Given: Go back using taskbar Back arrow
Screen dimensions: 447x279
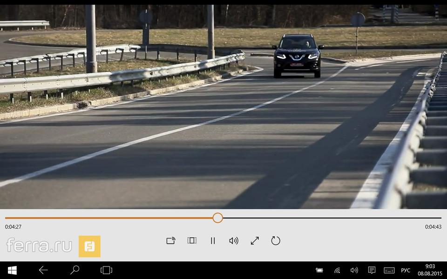Looking at the screenshot, I should 43,270.
